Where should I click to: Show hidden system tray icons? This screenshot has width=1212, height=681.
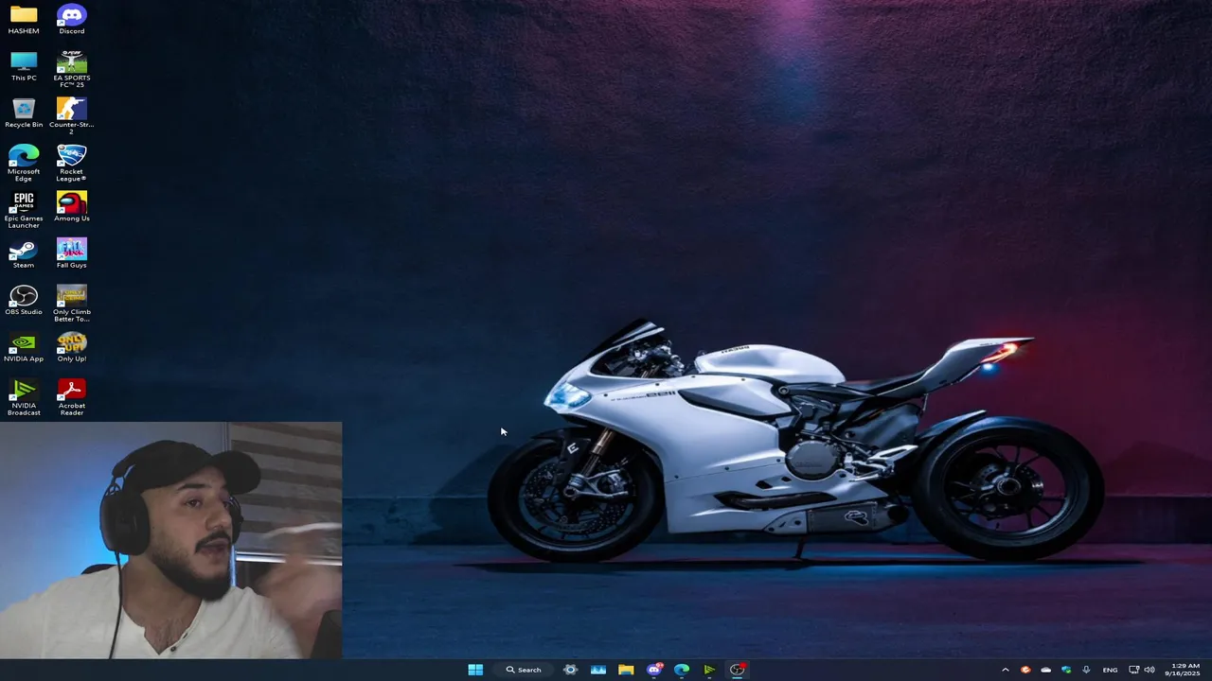coord(1006,670)
